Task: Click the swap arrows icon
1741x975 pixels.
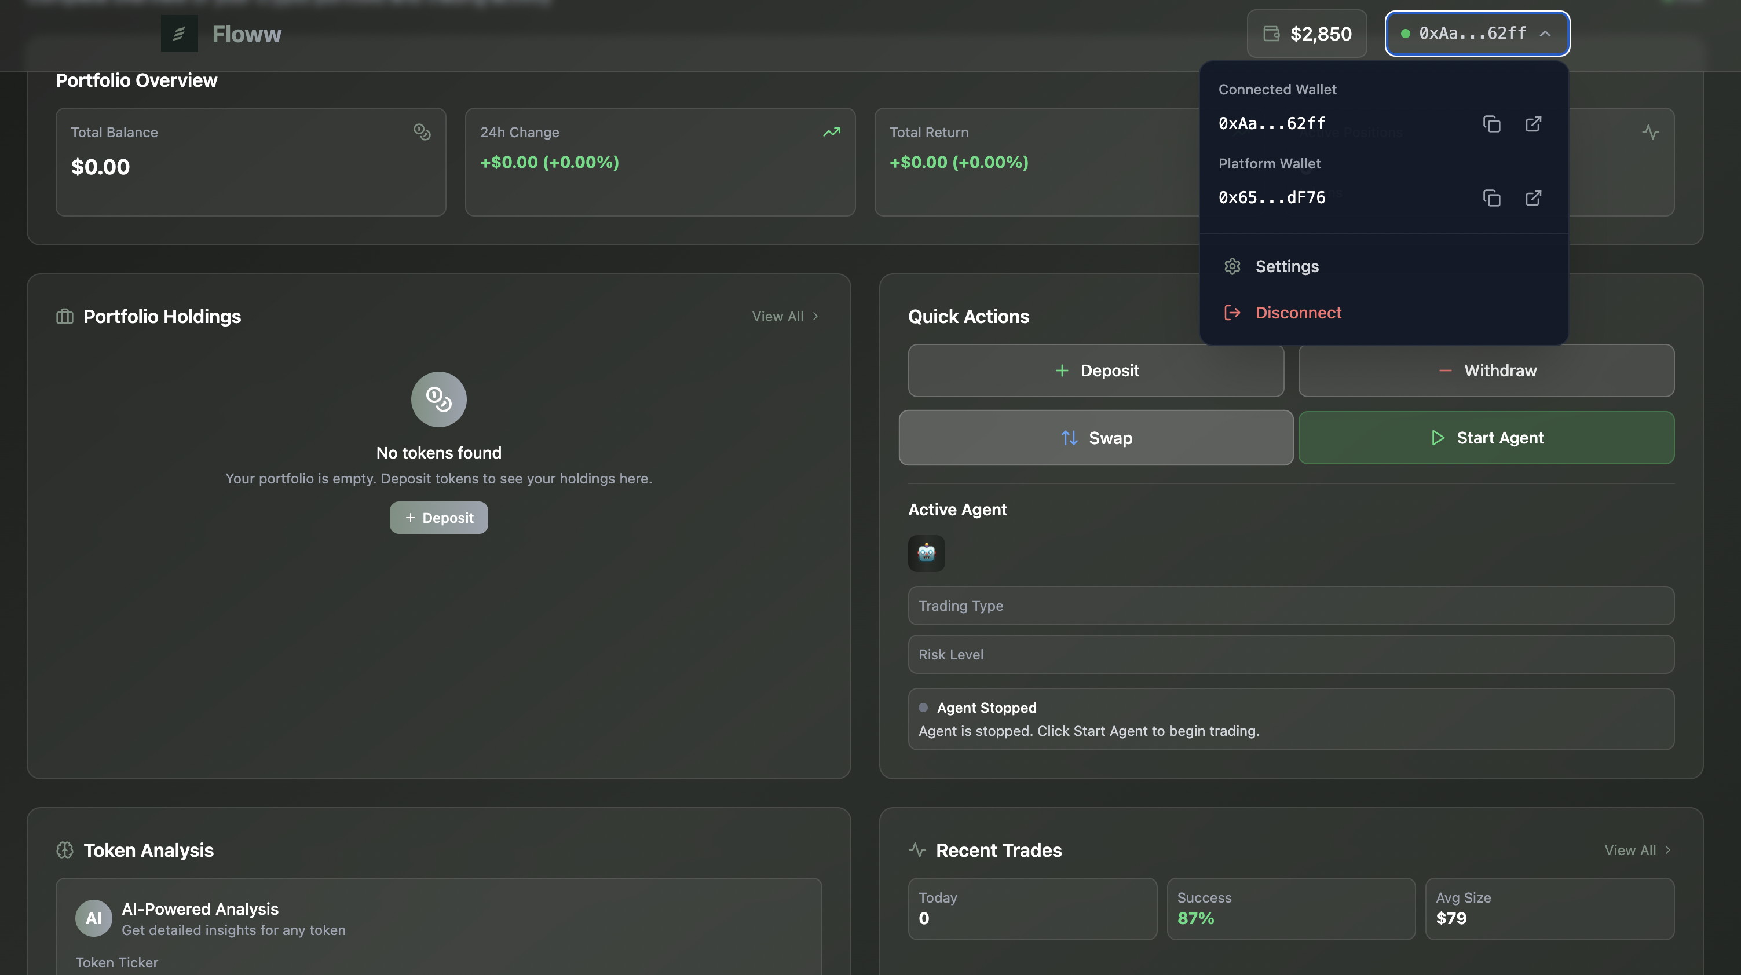Action: tap(1069, 438)
